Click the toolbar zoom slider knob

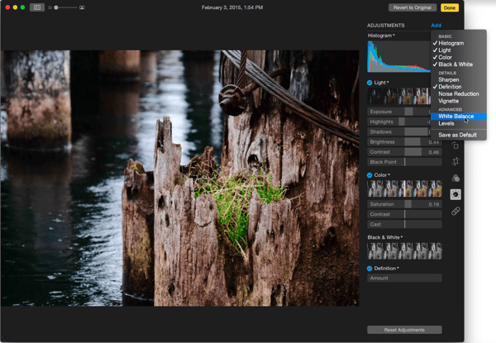tap(56, 7)
